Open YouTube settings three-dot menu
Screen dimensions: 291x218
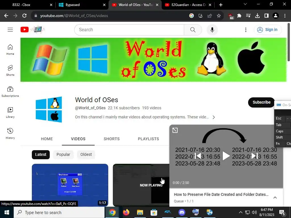click(x=246, y=30)
